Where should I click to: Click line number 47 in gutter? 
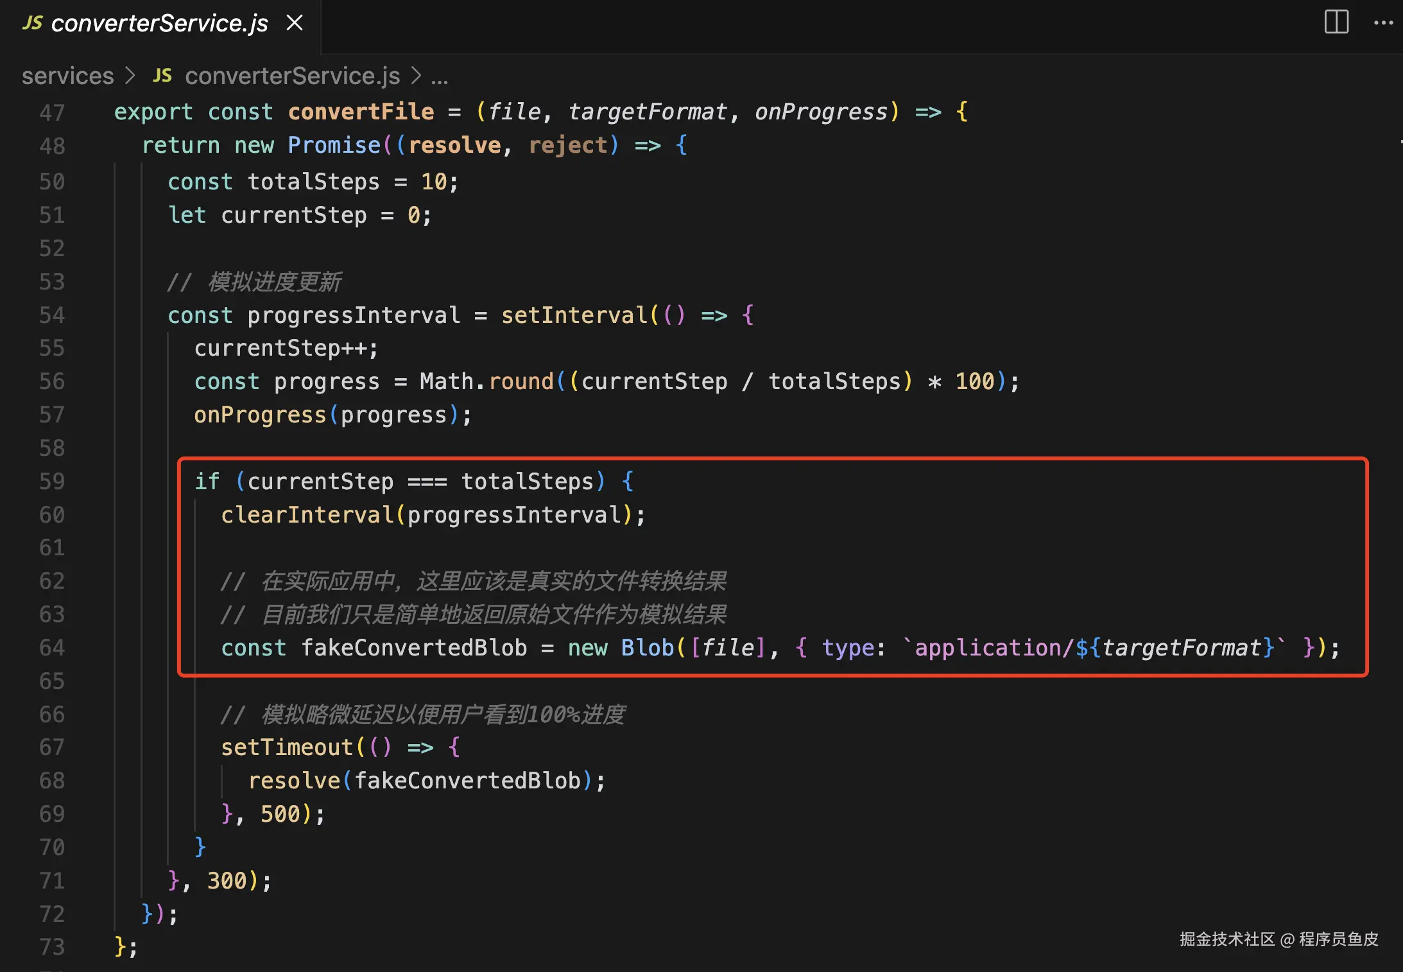[x=52, y=112]
